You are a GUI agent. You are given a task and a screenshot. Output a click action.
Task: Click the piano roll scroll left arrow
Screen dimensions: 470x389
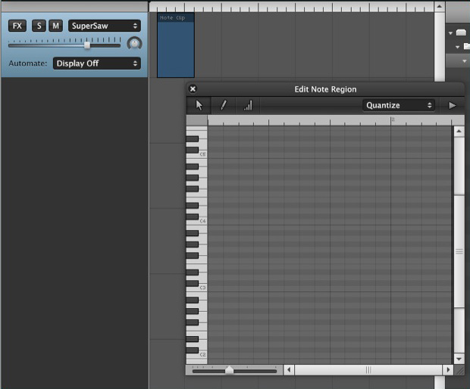(289, 370)
